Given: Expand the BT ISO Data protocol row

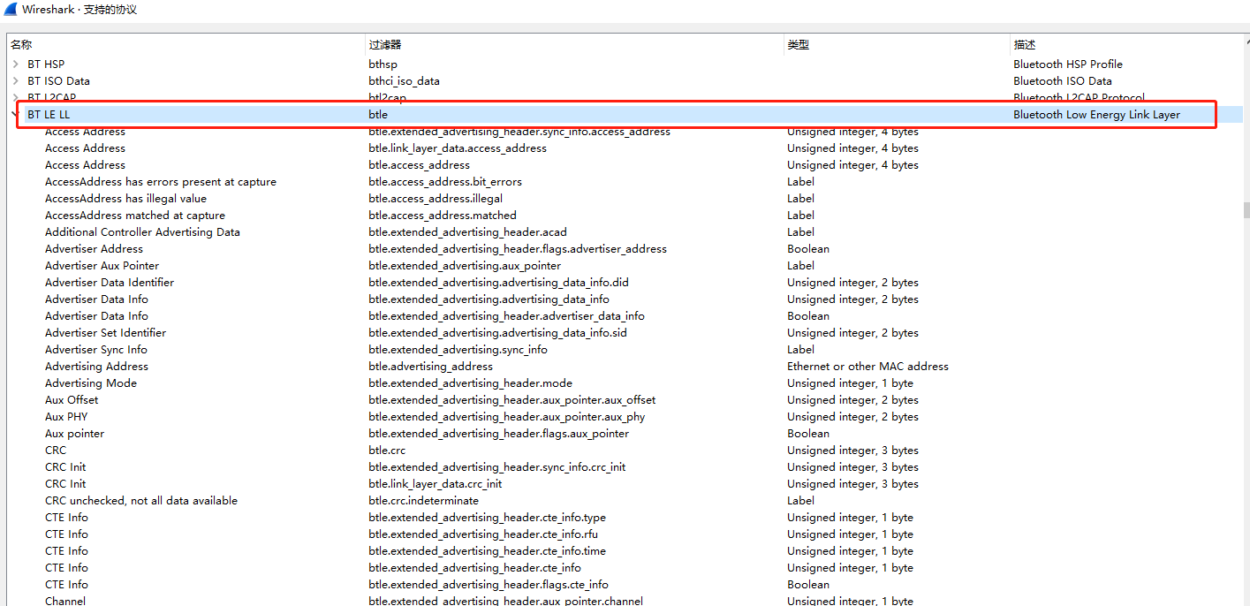Looking at the screenshot, I should (x=16, y=81).
